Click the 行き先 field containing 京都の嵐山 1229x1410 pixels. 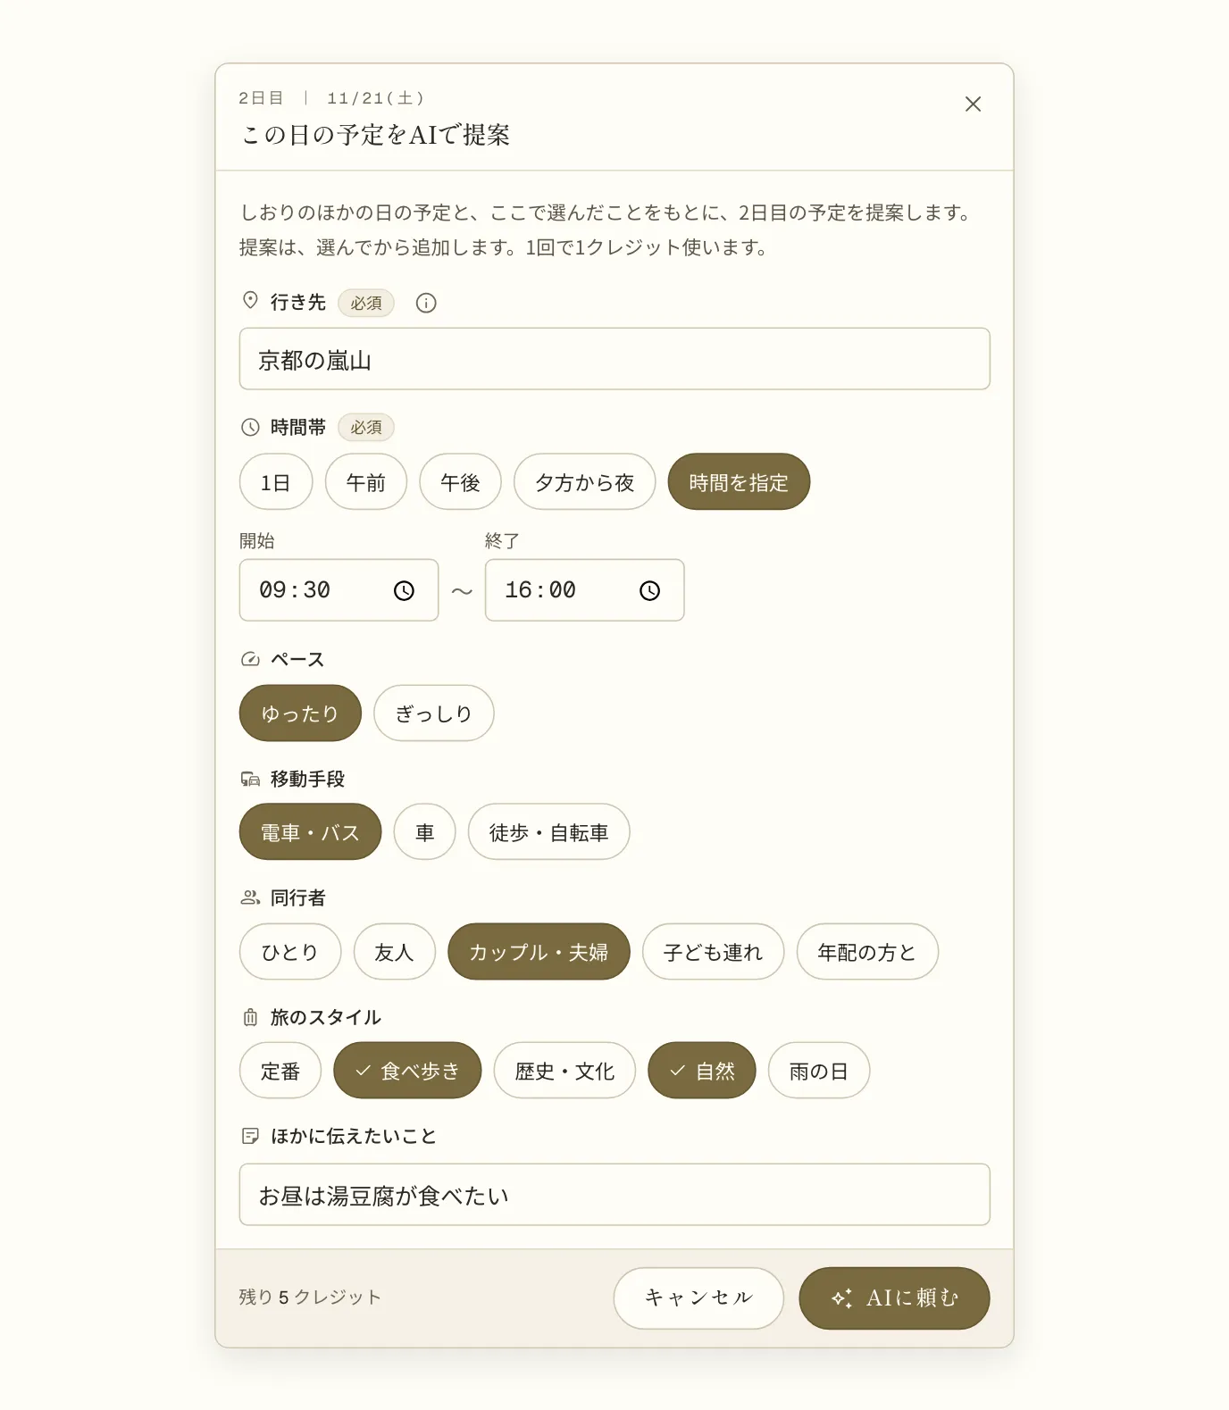(x=614, y=359)
